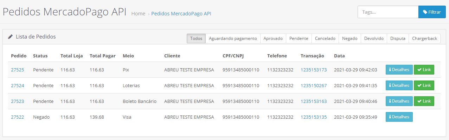Select the Disputa filter tab

tap(398, 38)
